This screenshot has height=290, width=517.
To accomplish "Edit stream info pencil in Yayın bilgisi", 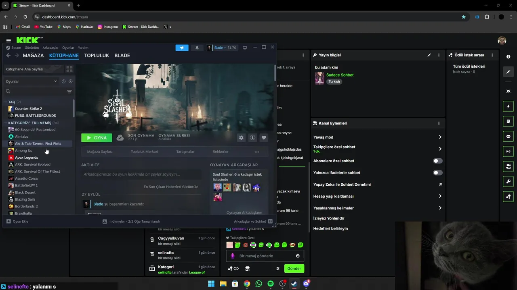I will 429,55.
